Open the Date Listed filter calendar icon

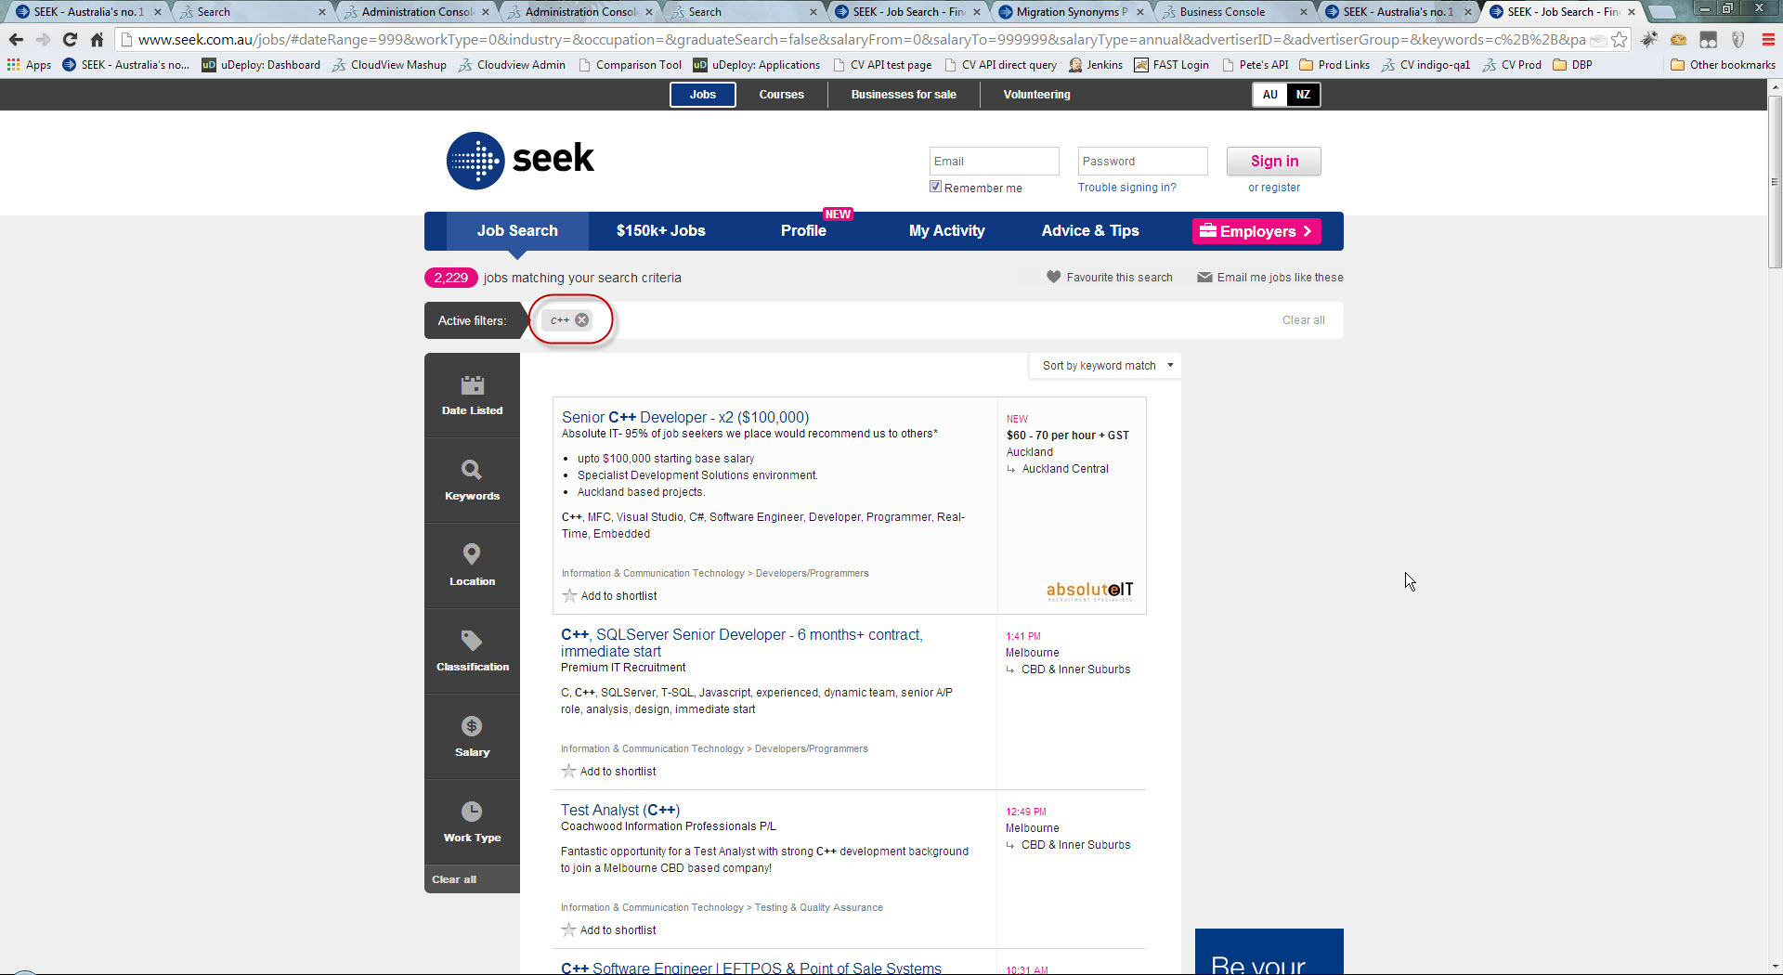tap(472, 385)
